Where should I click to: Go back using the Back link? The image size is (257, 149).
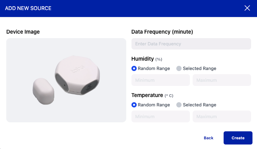[x=209, y=138]
